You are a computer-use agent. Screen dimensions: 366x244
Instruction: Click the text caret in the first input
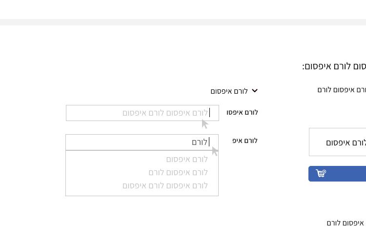click(210, 113)
